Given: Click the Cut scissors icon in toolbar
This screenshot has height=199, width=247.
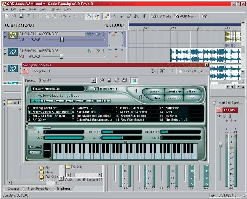Looking at the screenshot, I should pos(39,16).
